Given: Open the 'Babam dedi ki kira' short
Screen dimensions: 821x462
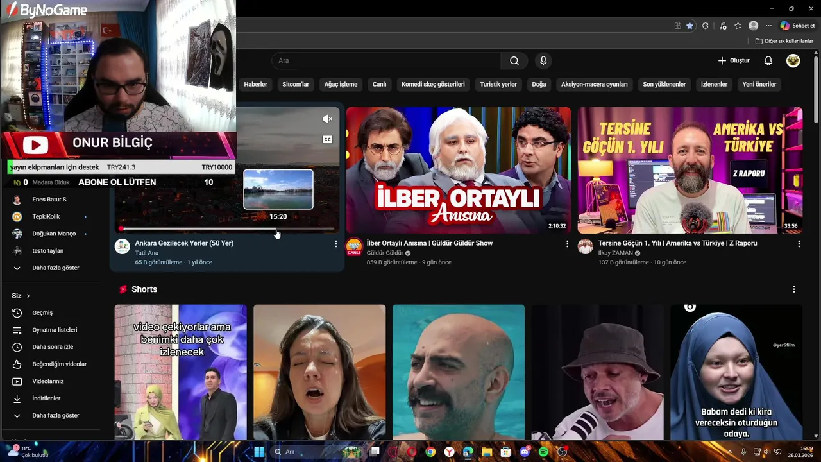Looking at the screenshot, I should [736, 372].
